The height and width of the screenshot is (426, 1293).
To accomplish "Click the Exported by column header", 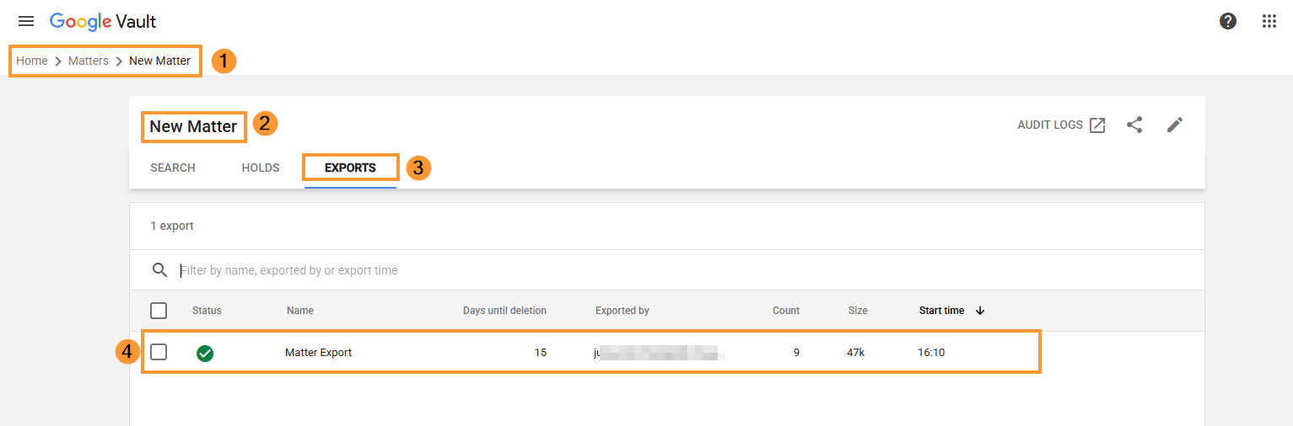I will [622, 311].
